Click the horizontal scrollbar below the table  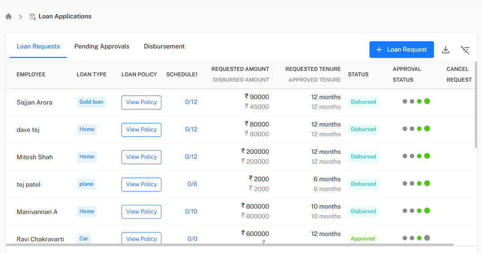click(230, 245)
